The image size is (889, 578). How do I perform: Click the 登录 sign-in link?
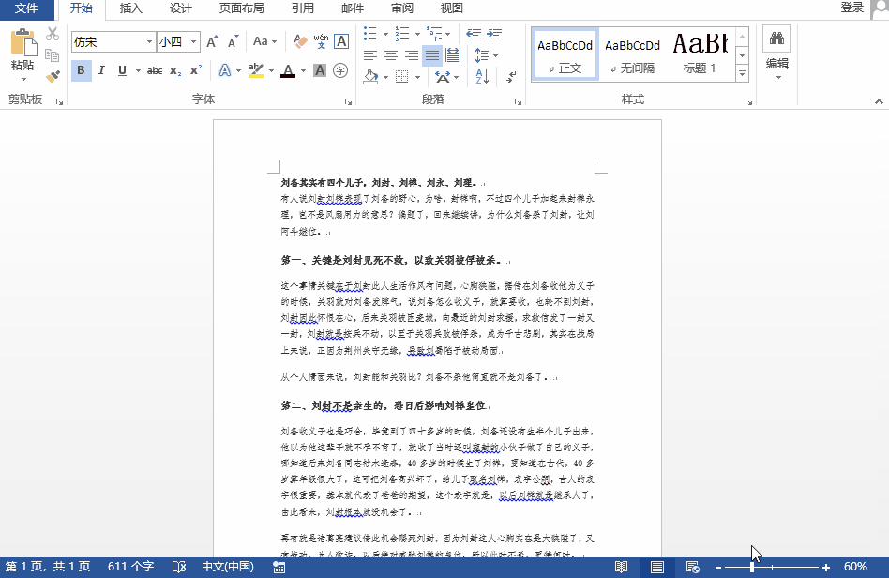click(851, 8)
